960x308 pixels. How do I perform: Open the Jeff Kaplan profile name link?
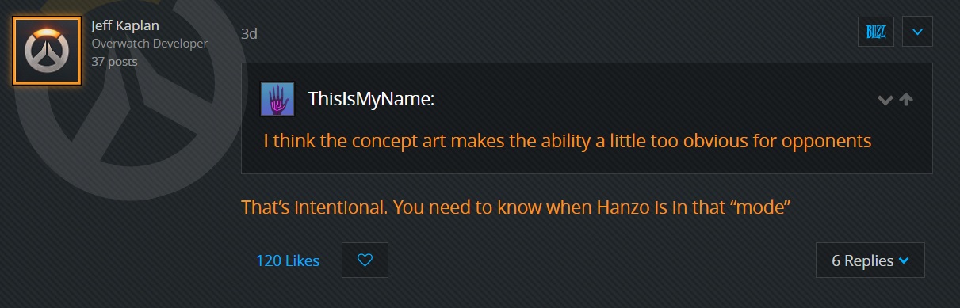[x=126, y=26]
